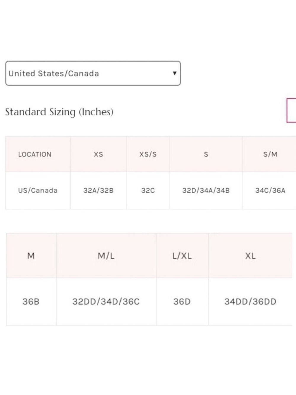The height and width of the screenshot is (395, 296).
Task: Click the L/XL size column header
Action: click(x=182, y=256)
